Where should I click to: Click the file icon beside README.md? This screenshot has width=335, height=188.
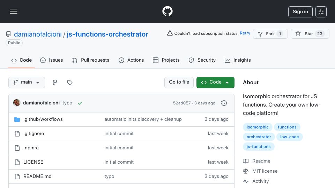tap(17, 177)
